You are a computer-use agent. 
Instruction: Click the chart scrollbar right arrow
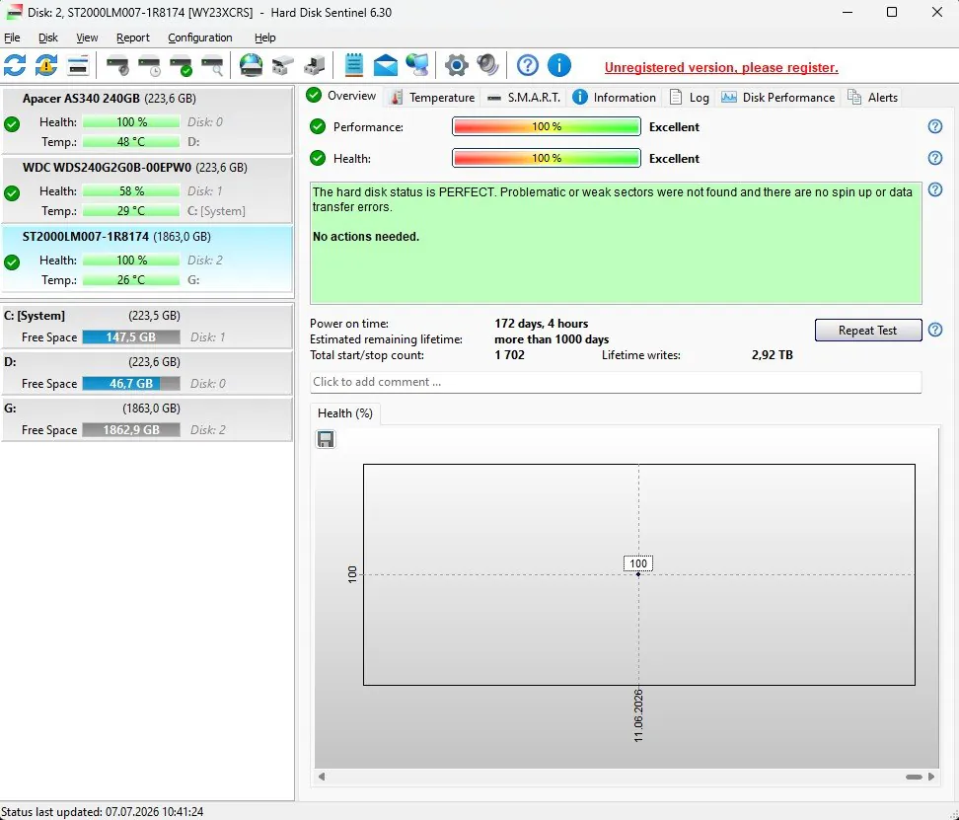tap(931, 777)
